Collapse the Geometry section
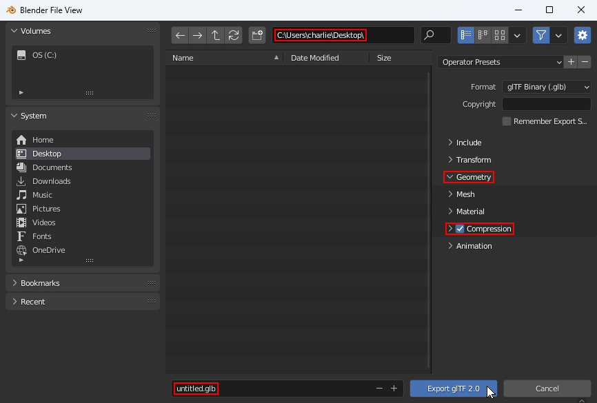The image size is (597, 403). click(x=473, y=177)
